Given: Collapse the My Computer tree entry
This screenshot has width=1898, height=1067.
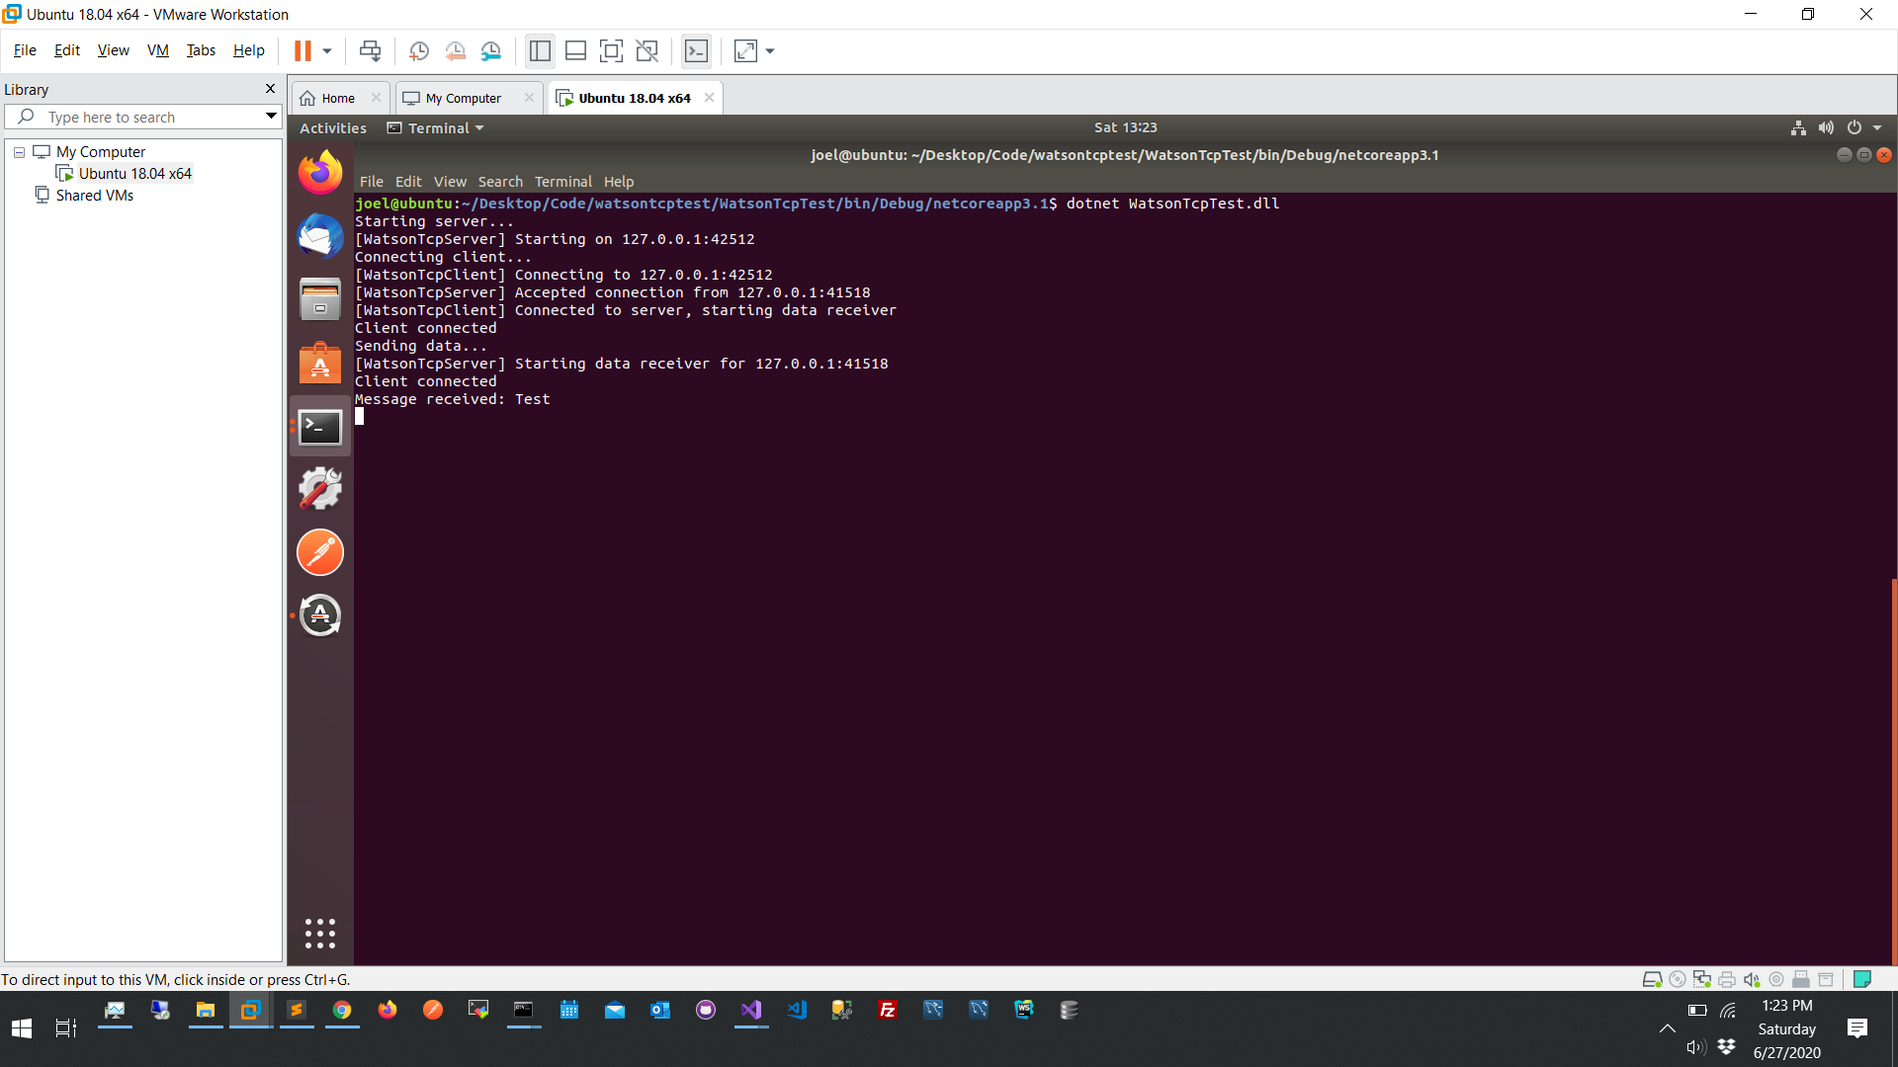Looking at the screenshot, I should click(x=18, y=152).
